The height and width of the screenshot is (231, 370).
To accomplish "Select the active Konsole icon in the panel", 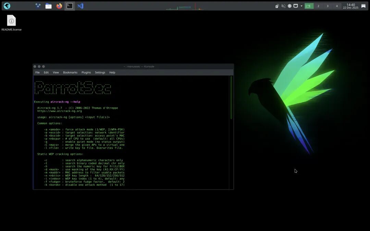I will [69, 6].
